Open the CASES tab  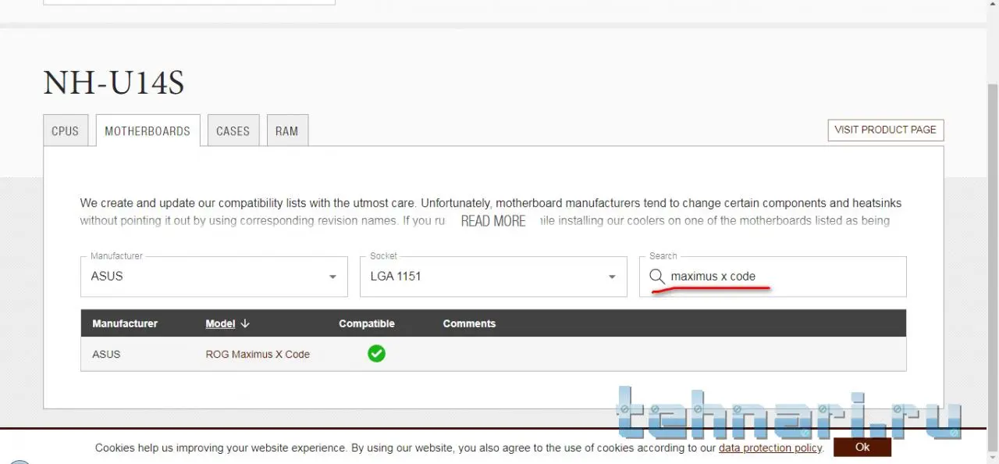[233, 130]
